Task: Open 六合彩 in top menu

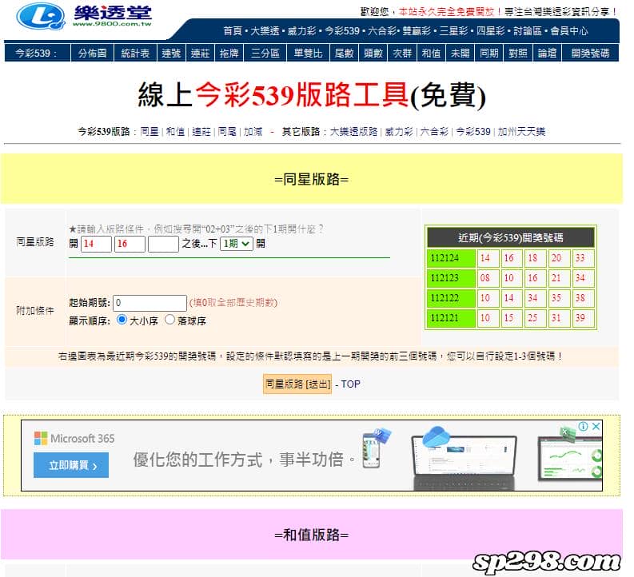Action: (x=381, y=30)
